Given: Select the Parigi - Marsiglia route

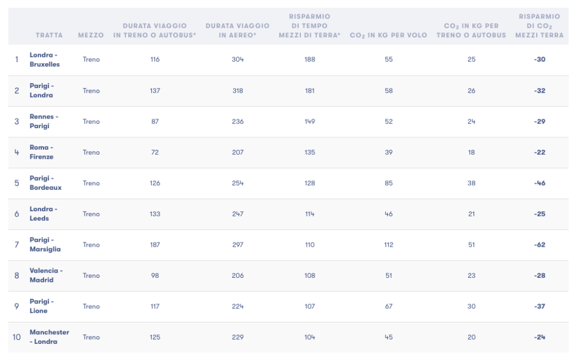Looking at the screenshot, I should 45,245.
